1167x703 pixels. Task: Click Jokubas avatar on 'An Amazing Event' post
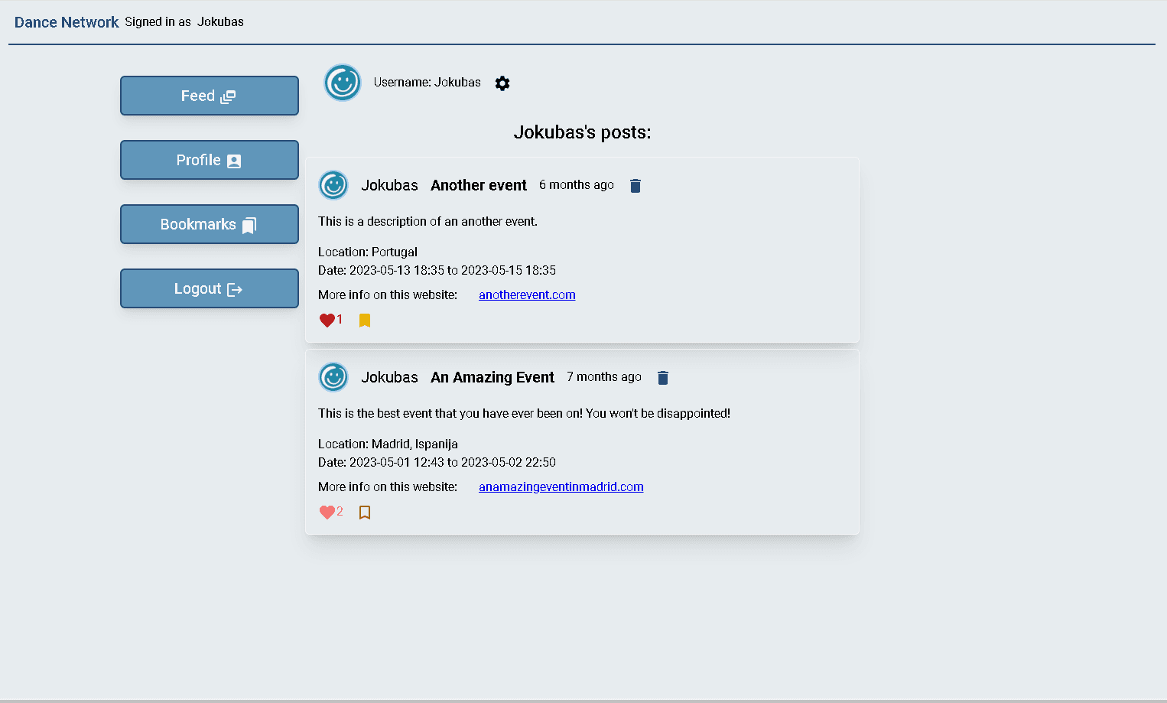pyautogui.click(x=333, y=377)
